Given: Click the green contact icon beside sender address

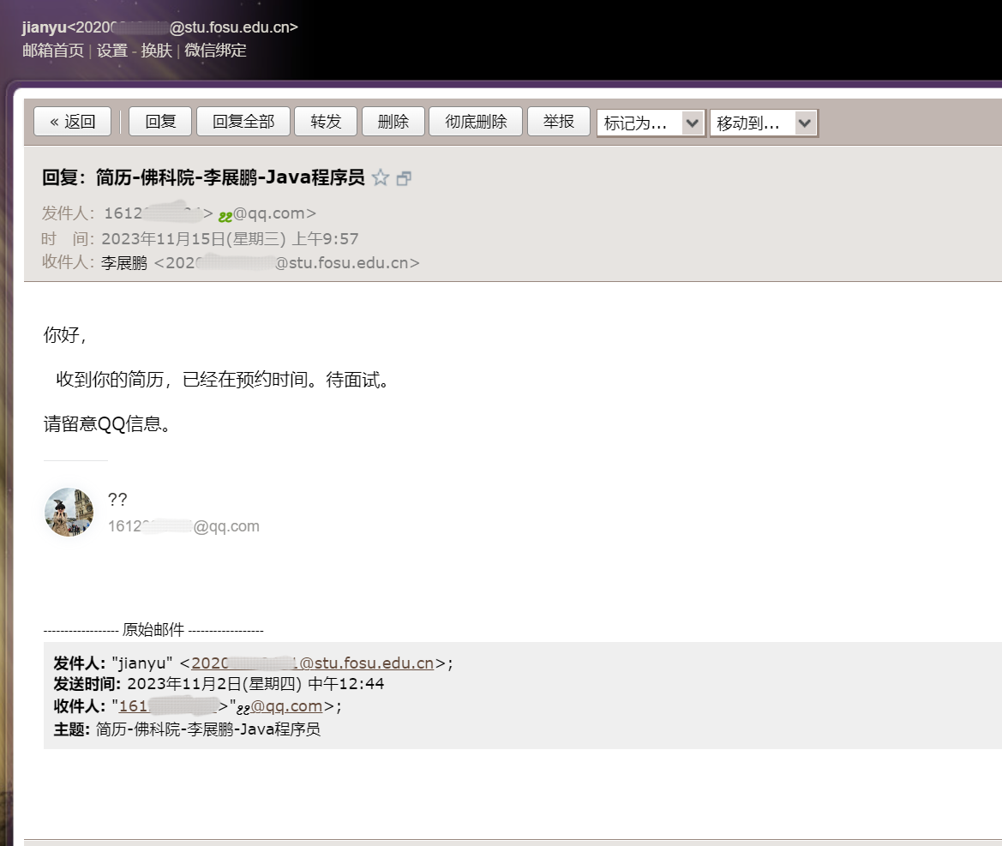Looking at the screenshot, I should coord(225,215).
